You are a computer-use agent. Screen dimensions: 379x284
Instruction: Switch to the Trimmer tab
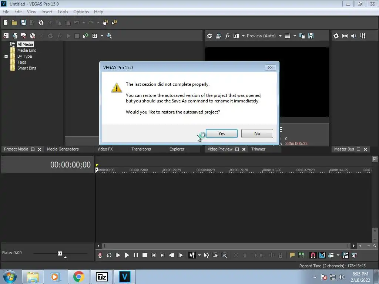[258, 149]
